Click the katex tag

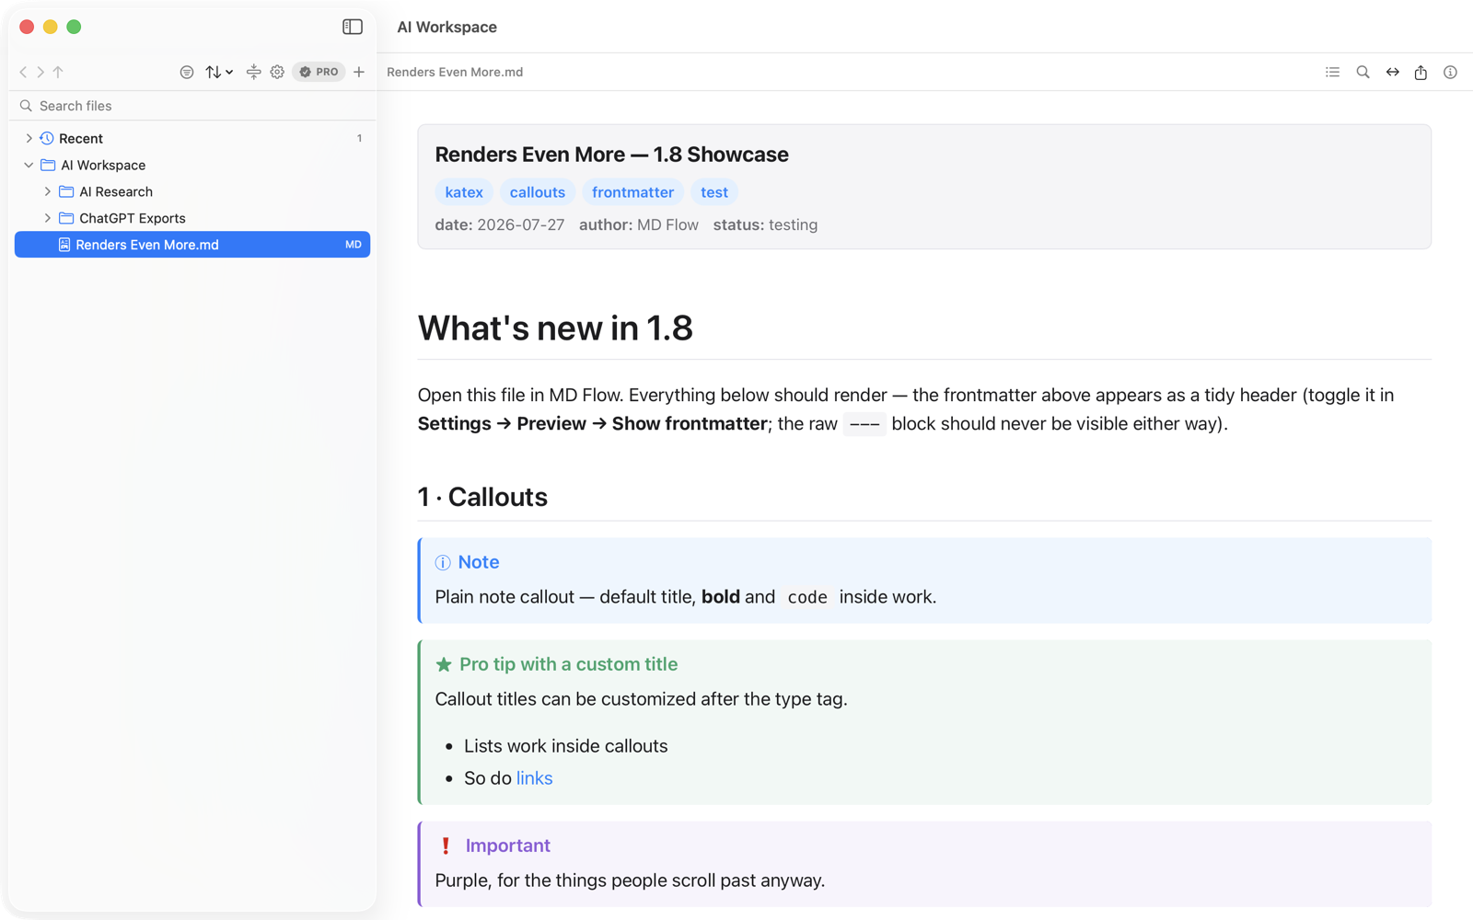pyautogui.click(x=464, y=192)
